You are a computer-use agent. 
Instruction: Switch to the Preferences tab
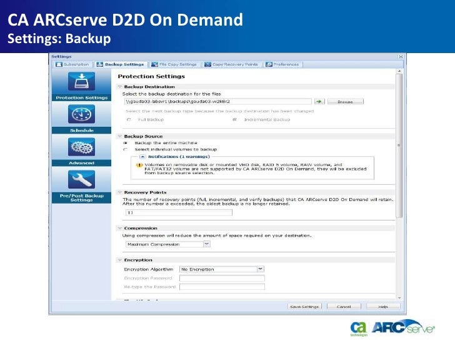[283, 64]
